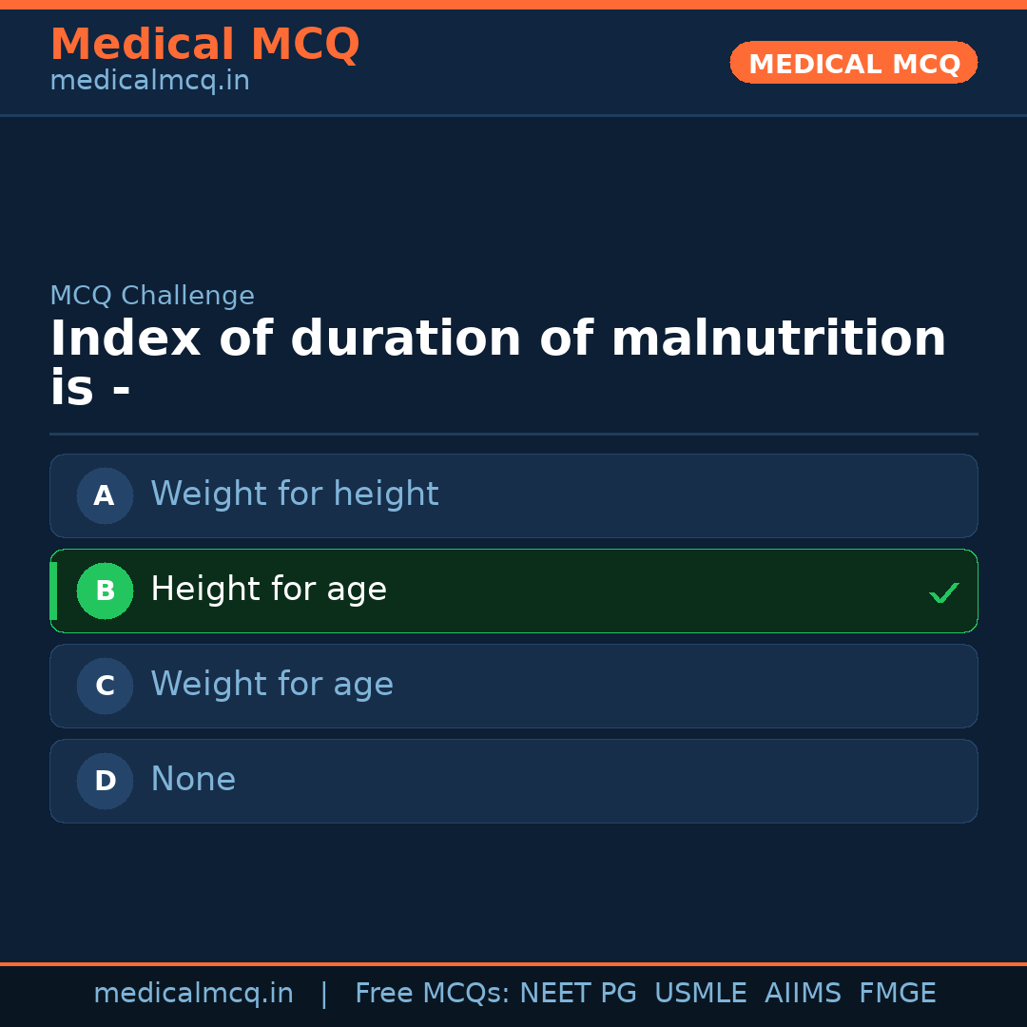1027x1027 pixels.
Task: Expand the highlighted option B answer card
Action: pos(513,591)
